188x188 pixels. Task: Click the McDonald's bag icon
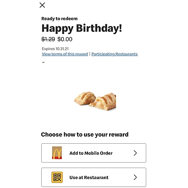57,152
